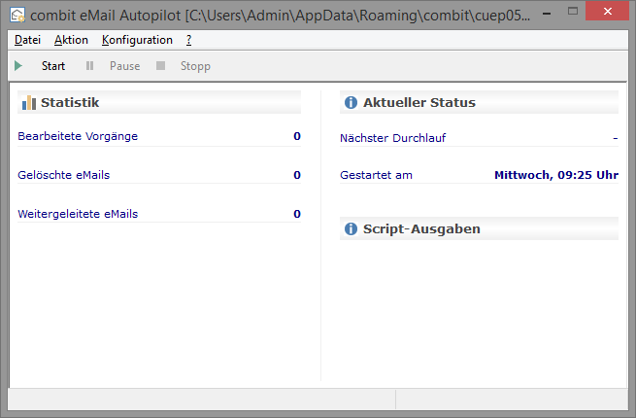The width and height of the screenshot is (636, 418).
Task: Select the Bearbeitete Vorgänge label
Action: click(78, 136)
